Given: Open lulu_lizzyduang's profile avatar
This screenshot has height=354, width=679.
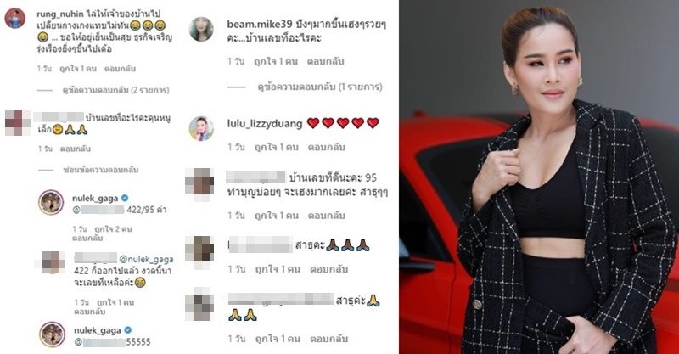Looking at the screenshot, I should [201, 129].
